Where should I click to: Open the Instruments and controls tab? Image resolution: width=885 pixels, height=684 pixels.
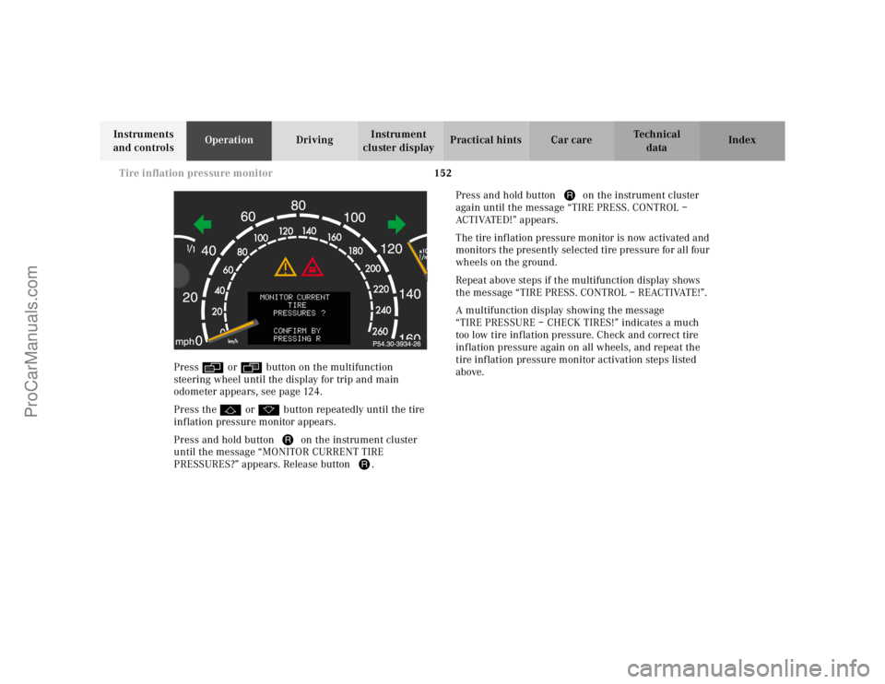coord(144,141)
